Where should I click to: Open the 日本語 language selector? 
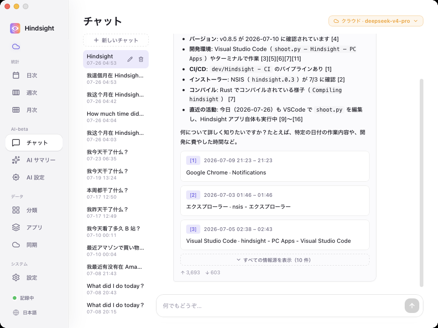pos(25,313)
